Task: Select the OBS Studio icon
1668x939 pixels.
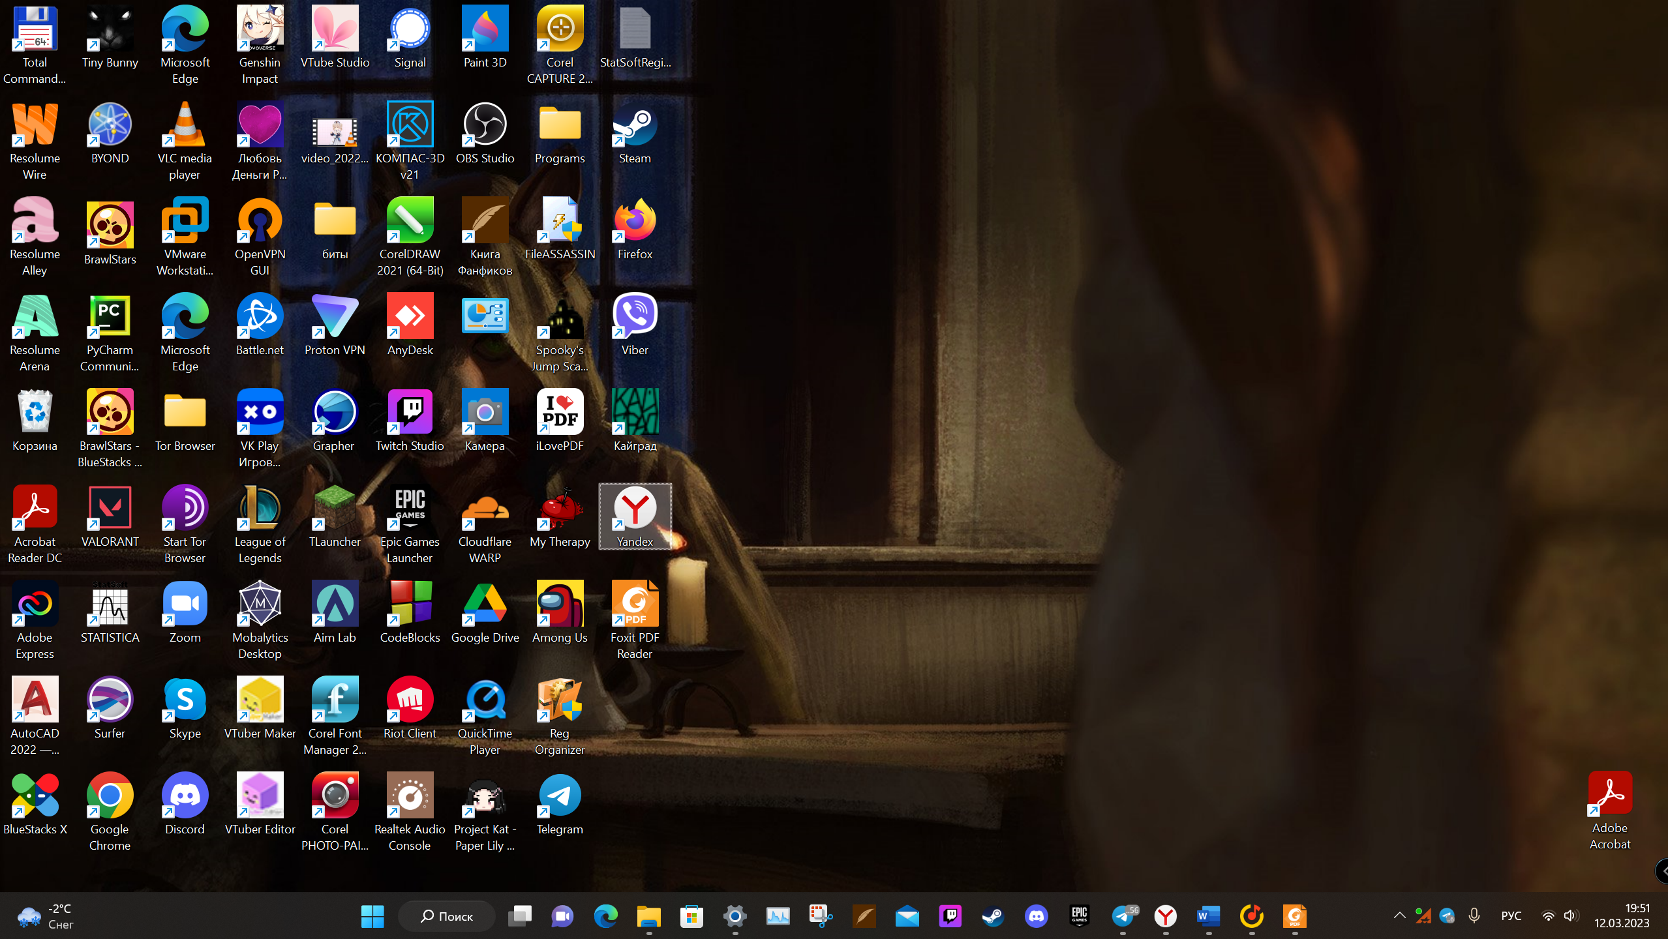Action: click(485, 132)
